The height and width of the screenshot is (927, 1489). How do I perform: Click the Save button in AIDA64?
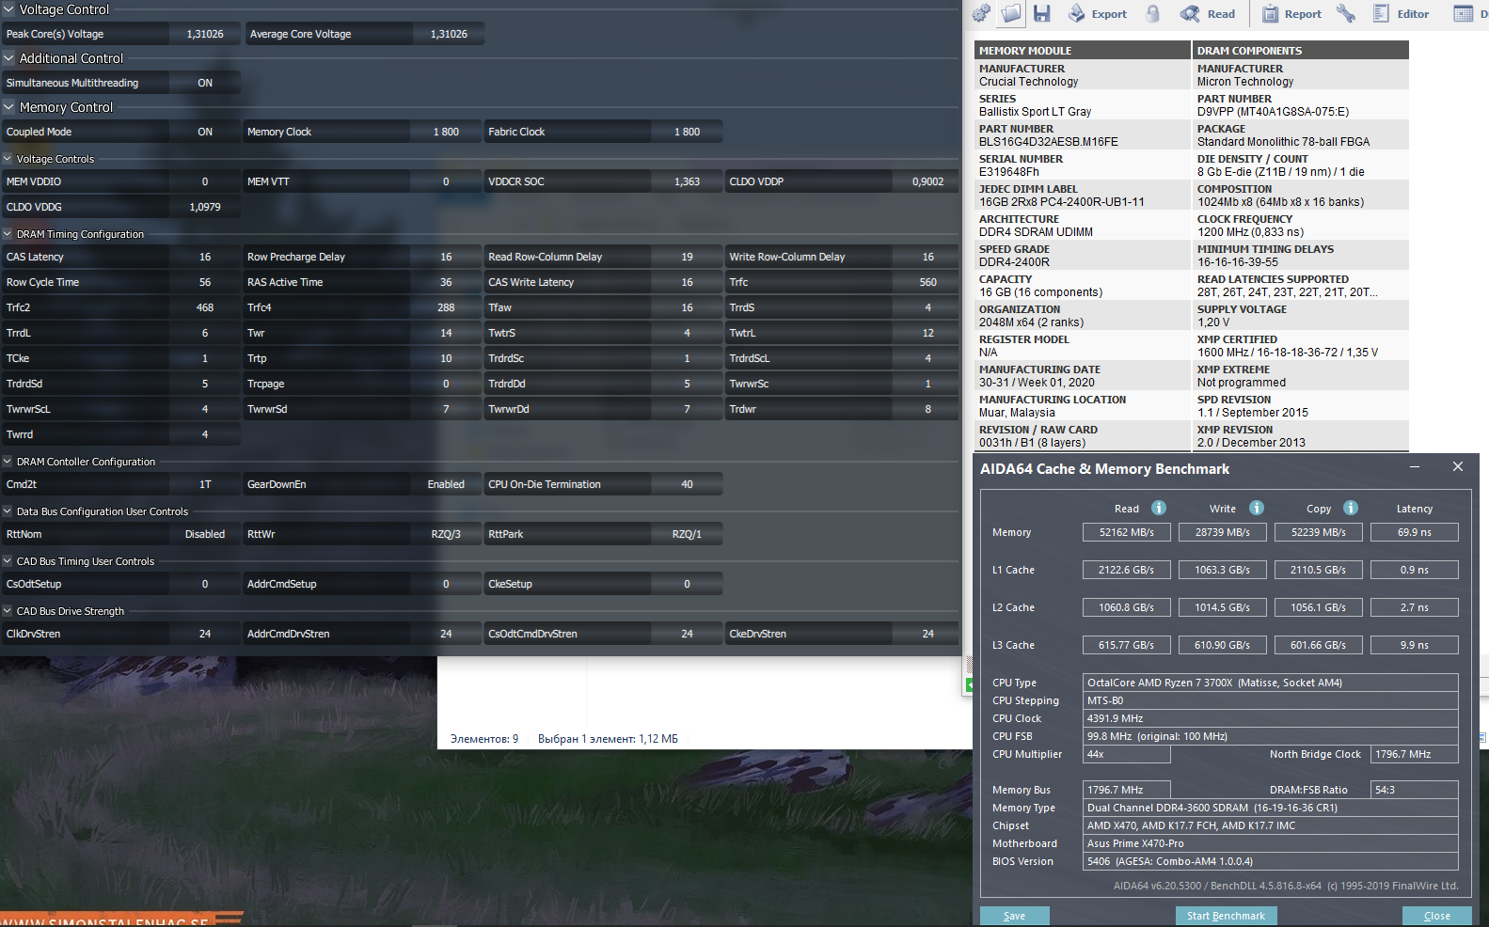(1014, 916)
